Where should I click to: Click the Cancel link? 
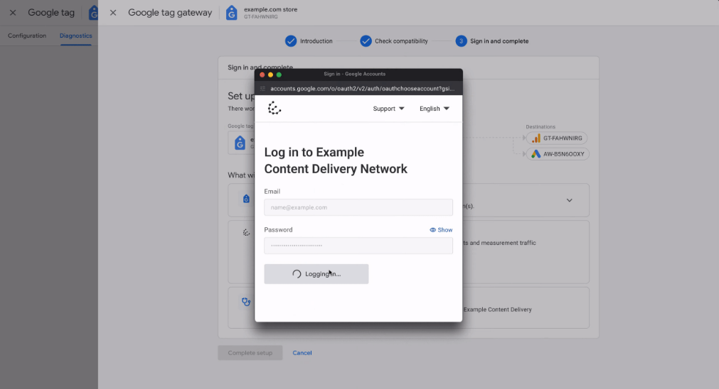coord(302,353)
